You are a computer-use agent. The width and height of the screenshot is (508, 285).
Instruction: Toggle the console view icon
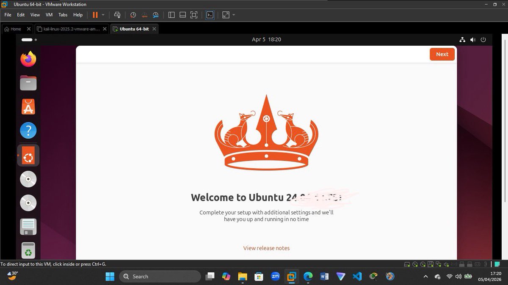click(210, 15)
